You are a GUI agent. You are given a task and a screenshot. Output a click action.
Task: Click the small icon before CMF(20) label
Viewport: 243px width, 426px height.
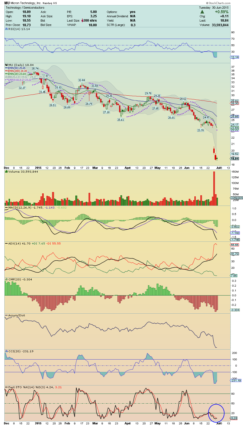click(7, 279)
